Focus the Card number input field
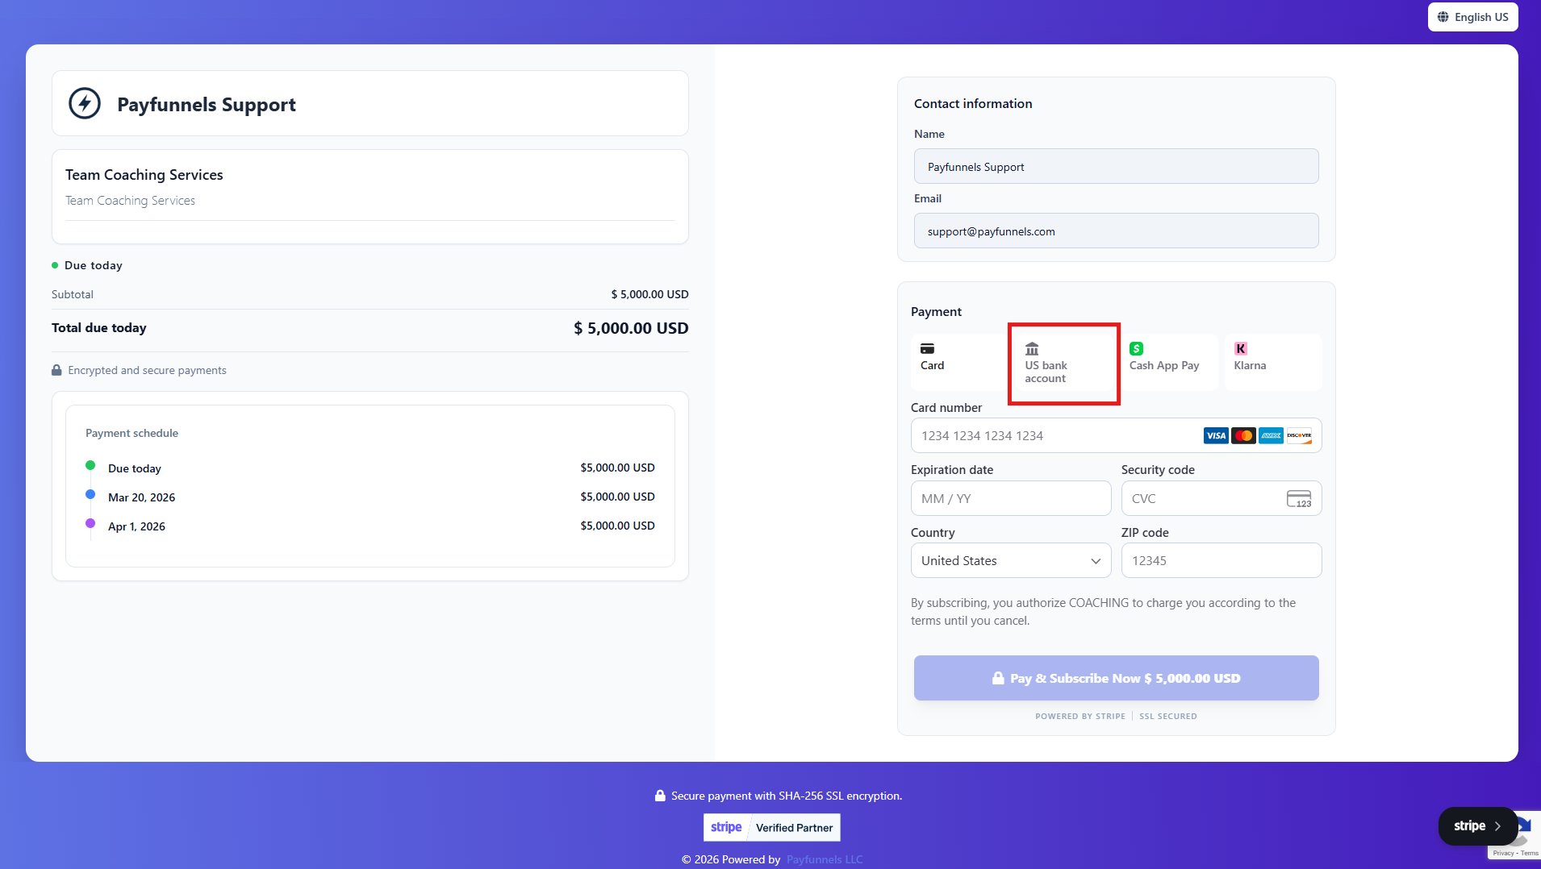 [x=1117, y=435]
